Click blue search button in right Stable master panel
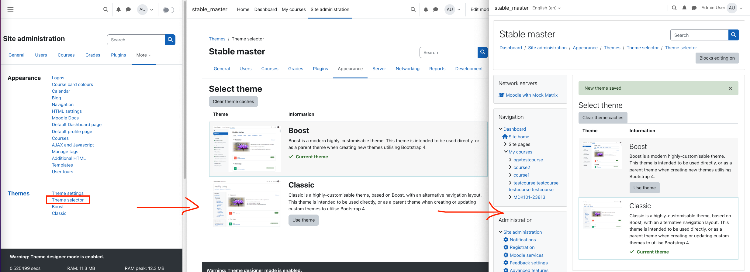This screenshot has height=272, width=750. (734, 35)
